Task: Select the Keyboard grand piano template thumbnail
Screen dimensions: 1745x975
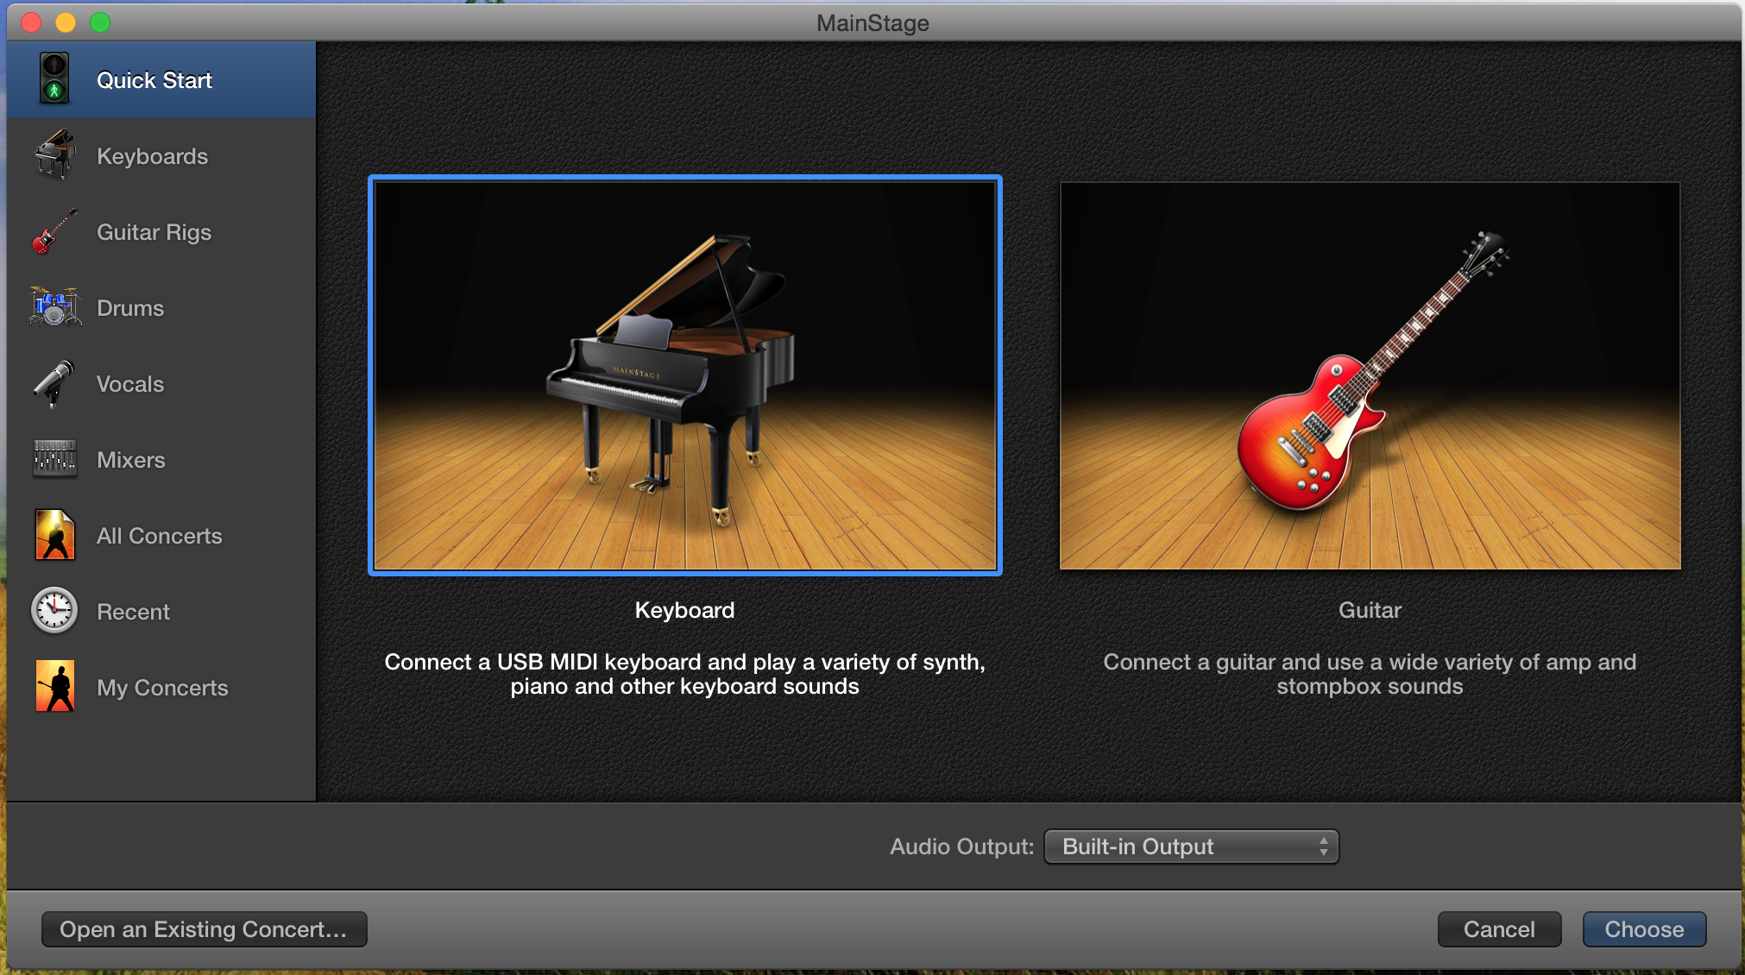Action: [685, 375]
